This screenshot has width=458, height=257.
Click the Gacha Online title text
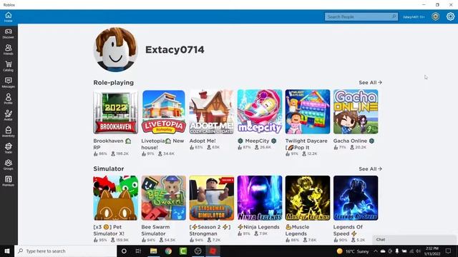pos(354,141)
